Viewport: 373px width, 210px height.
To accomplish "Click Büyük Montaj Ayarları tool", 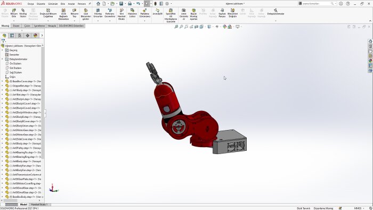I will [193, 14].
